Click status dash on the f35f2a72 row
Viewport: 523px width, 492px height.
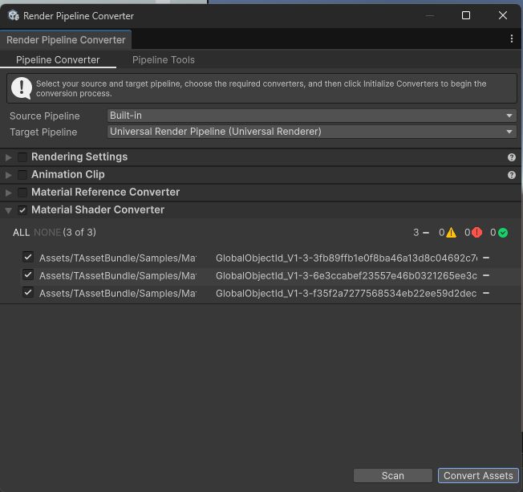tap(486, 294)
